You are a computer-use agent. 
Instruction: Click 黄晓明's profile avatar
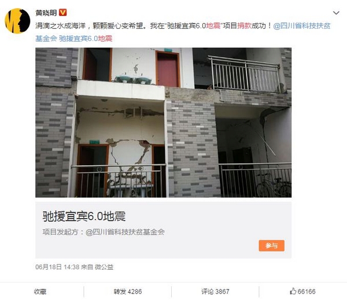(x=17, y=21)
